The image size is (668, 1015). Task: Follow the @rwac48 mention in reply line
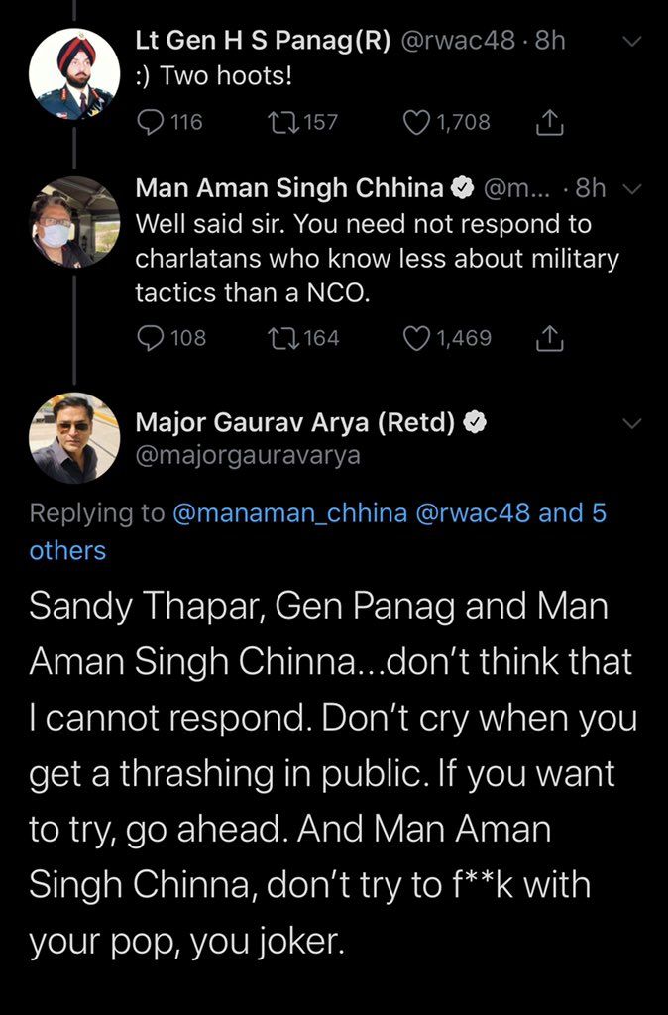pos(479,513)
